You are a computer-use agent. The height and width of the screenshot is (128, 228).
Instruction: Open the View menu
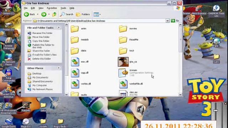41,8
